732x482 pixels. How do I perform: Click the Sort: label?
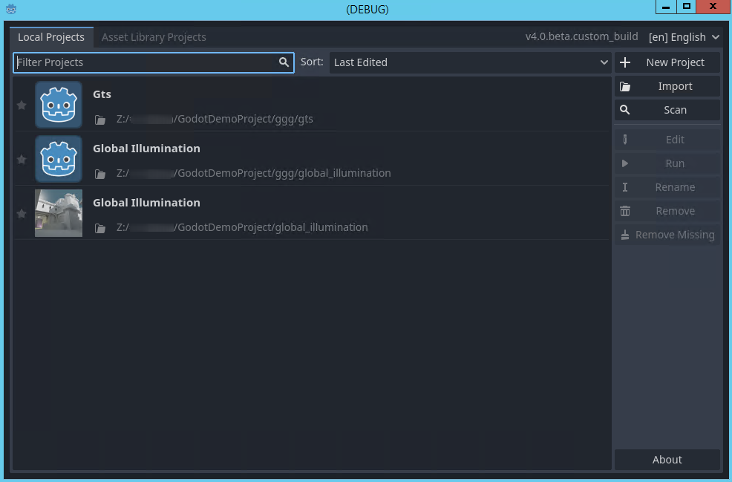312,62
